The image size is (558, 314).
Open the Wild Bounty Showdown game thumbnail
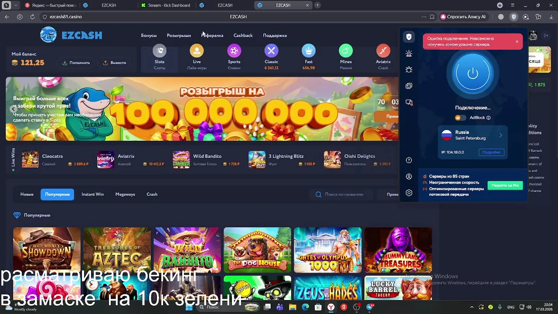[47, 250]
